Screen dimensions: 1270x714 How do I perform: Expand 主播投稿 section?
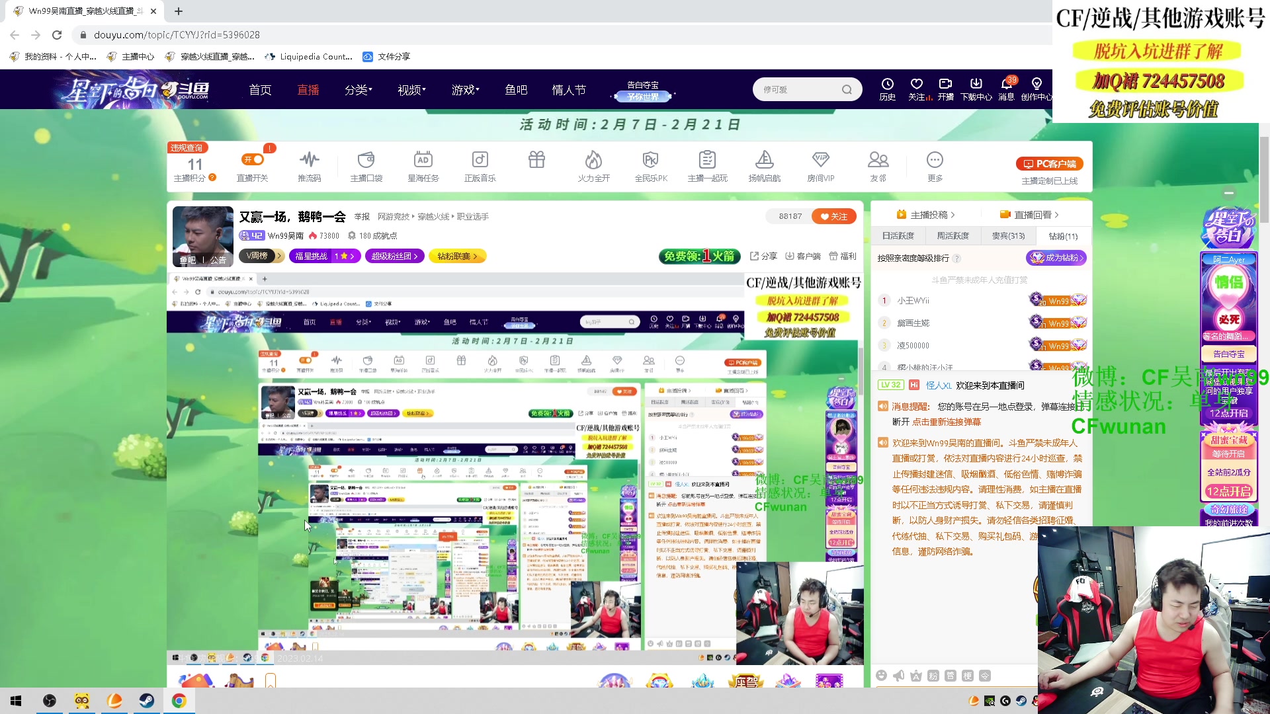(925, 215)
